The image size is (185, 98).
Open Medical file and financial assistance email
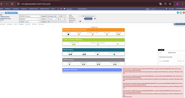[98, 44]
